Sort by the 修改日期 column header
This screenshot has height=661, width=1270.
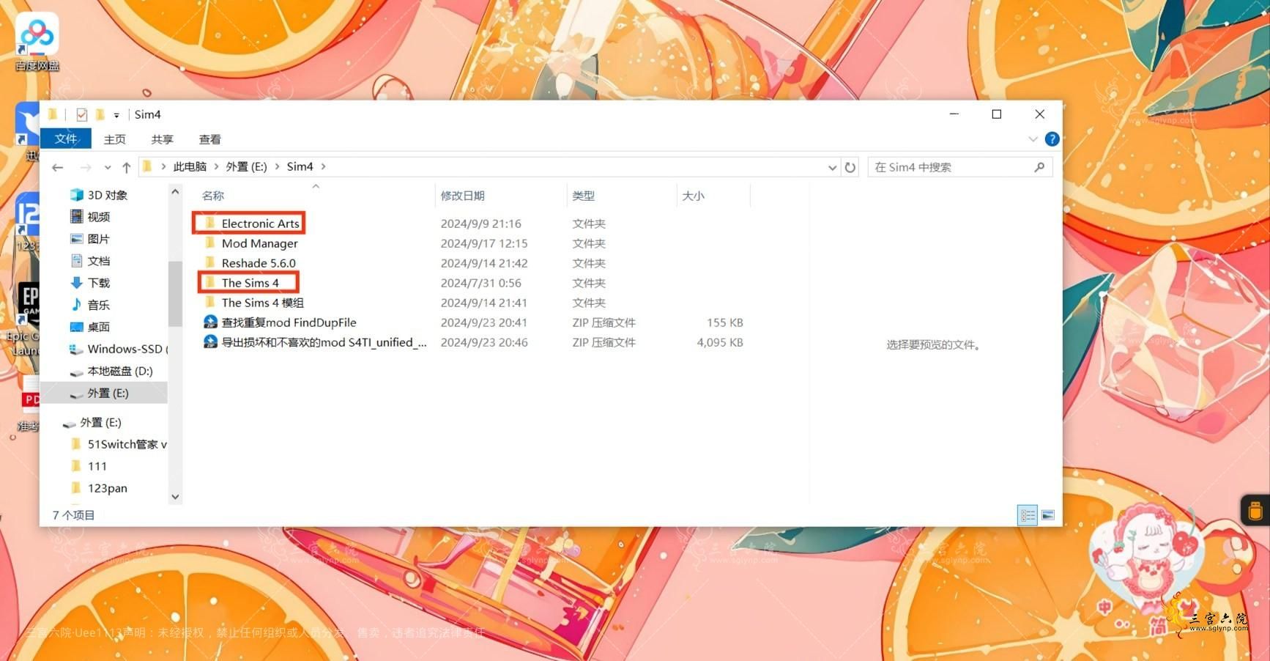(x=463, y=196)
